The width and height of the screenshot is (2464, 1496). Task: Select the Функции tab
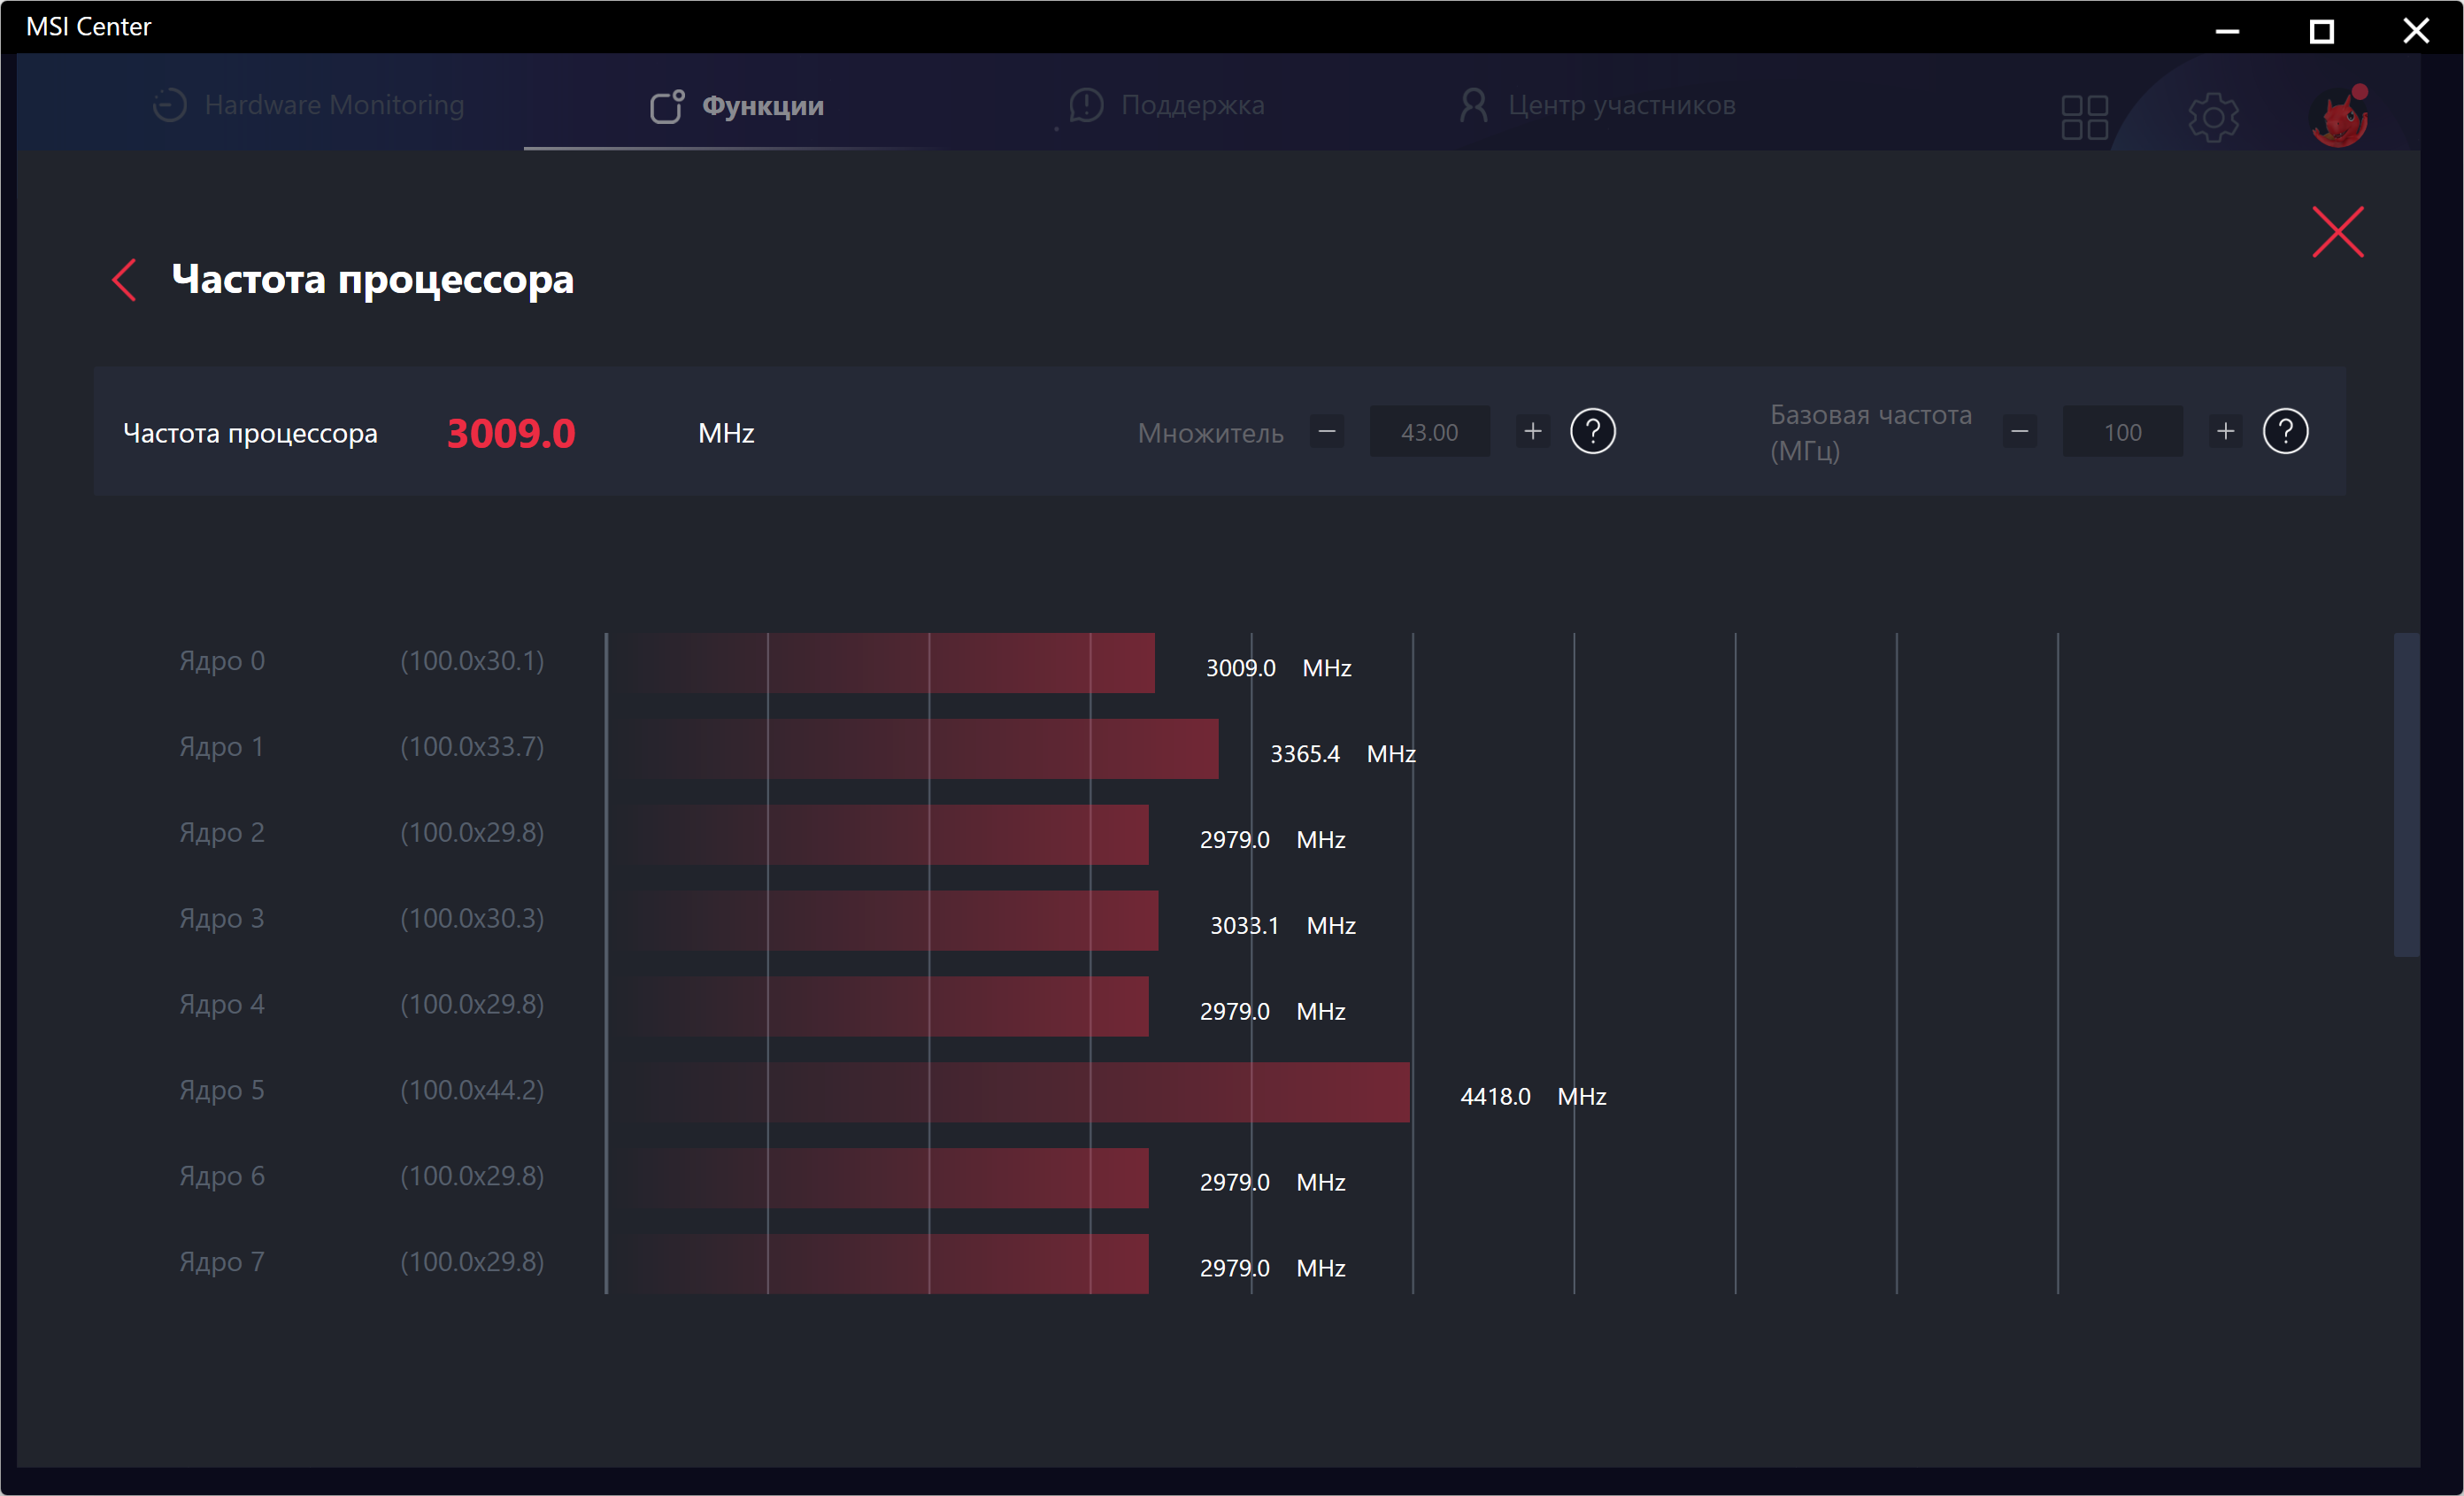coord(738,106)
